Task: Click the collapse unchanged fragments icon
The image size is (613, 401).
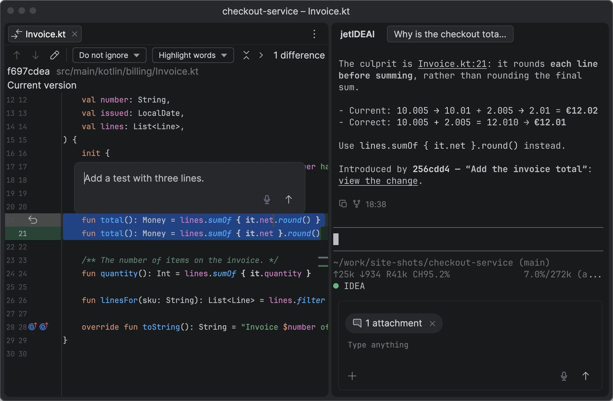Action: pos(246,55)
